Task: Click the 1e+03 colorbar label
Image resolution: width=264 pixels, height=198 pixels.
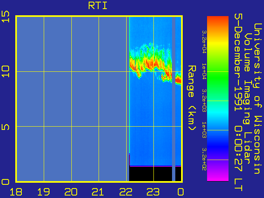Action: pyautogui.click(x=204, y=130)
